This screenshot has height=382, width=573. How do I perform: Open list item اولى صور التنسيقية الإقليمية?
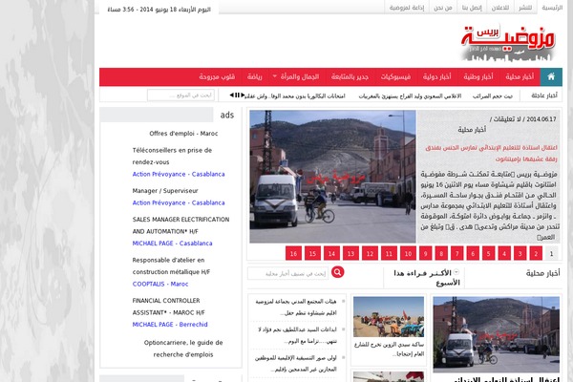point(296,363)
